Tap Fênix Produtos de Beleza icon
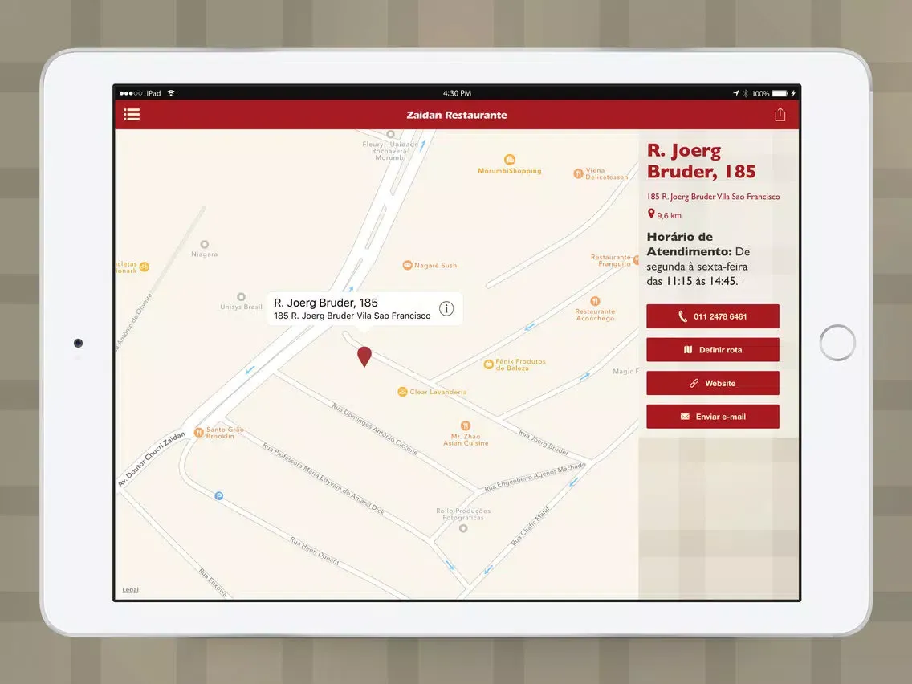The height and width of the screenshot is (684, 912). pyautogui.click(x=489, y=364)
